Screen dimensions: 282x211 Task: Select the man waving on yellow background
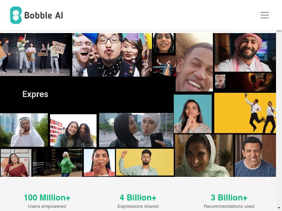(145, 162)
